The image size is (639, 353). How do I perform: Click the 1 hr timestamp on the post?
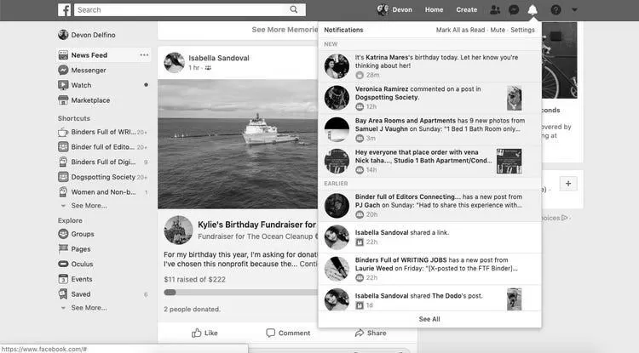[193, 68]
